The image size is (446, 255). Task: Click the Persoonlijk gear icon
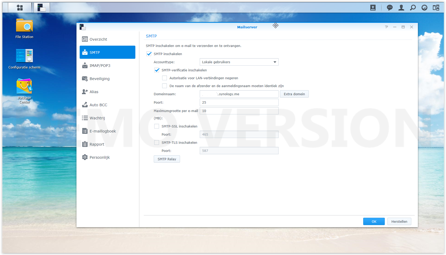(85, 157)
